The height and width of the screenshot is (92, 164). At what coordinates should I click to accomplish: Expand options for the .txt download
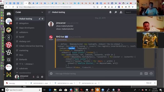[x=99, y=83]
